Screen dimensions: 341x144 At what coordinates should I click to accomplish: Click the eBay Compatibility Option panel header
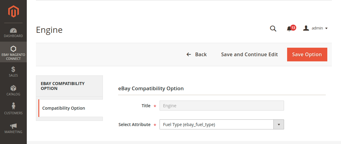pyautogui.click(x=69, y=86)
